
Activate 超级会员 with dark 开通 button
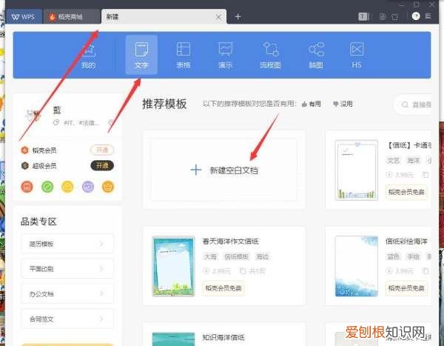(102, 166)
